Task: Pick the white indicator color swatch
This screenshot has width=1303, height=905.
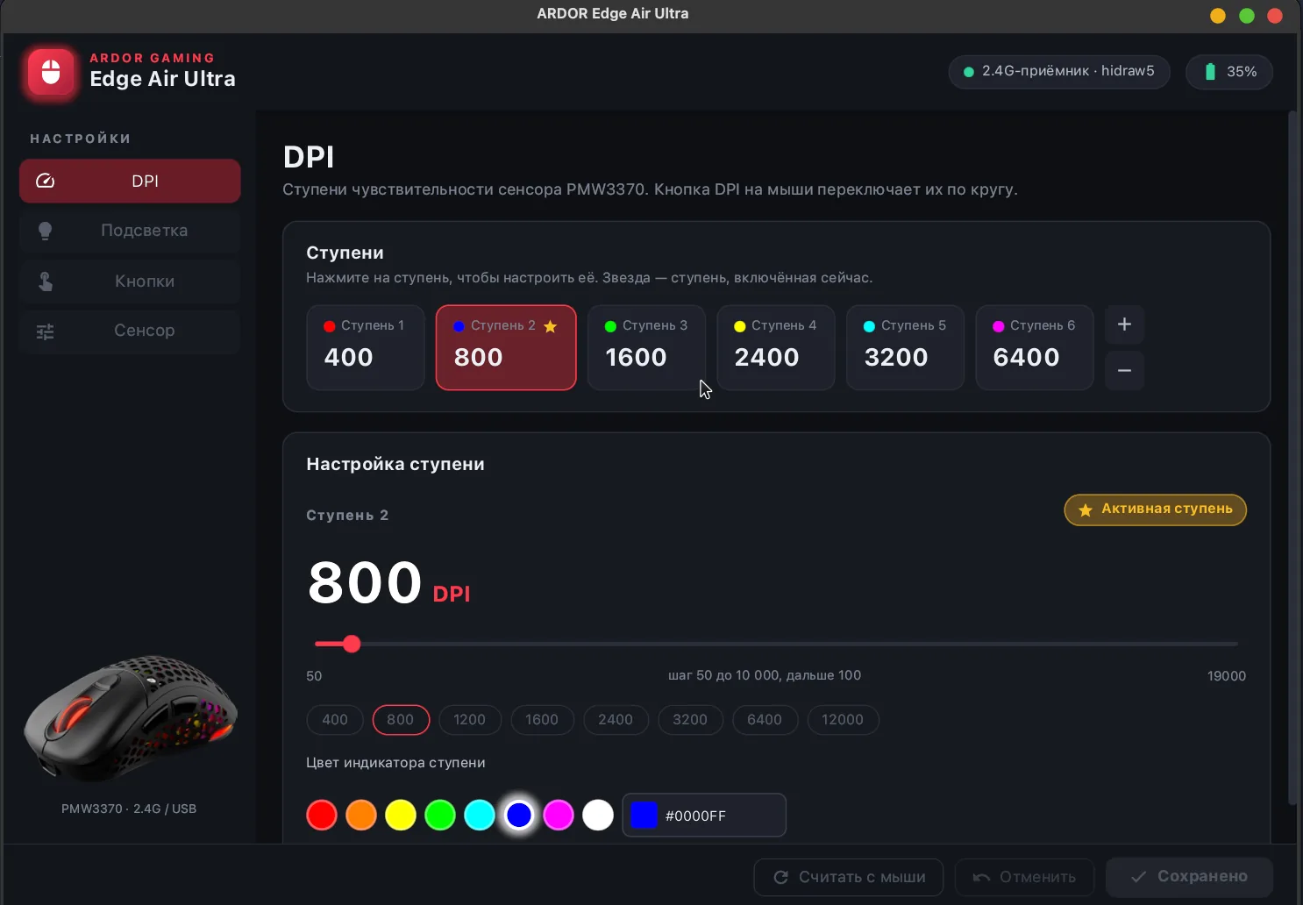Action: pos(598,816)
